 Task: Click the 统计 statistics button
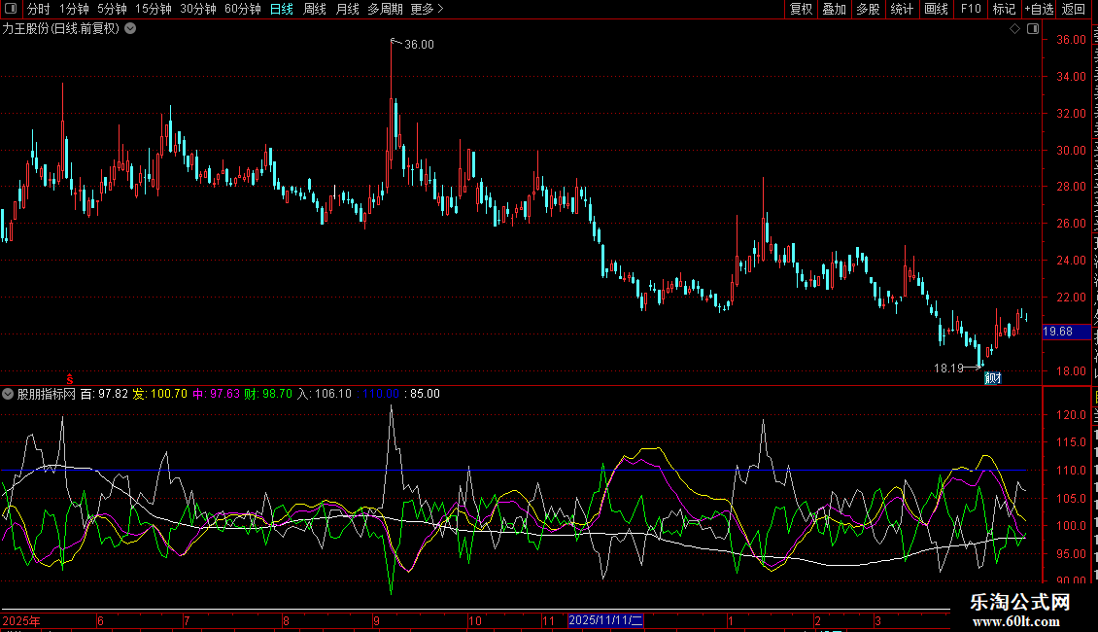pos(901,9)
